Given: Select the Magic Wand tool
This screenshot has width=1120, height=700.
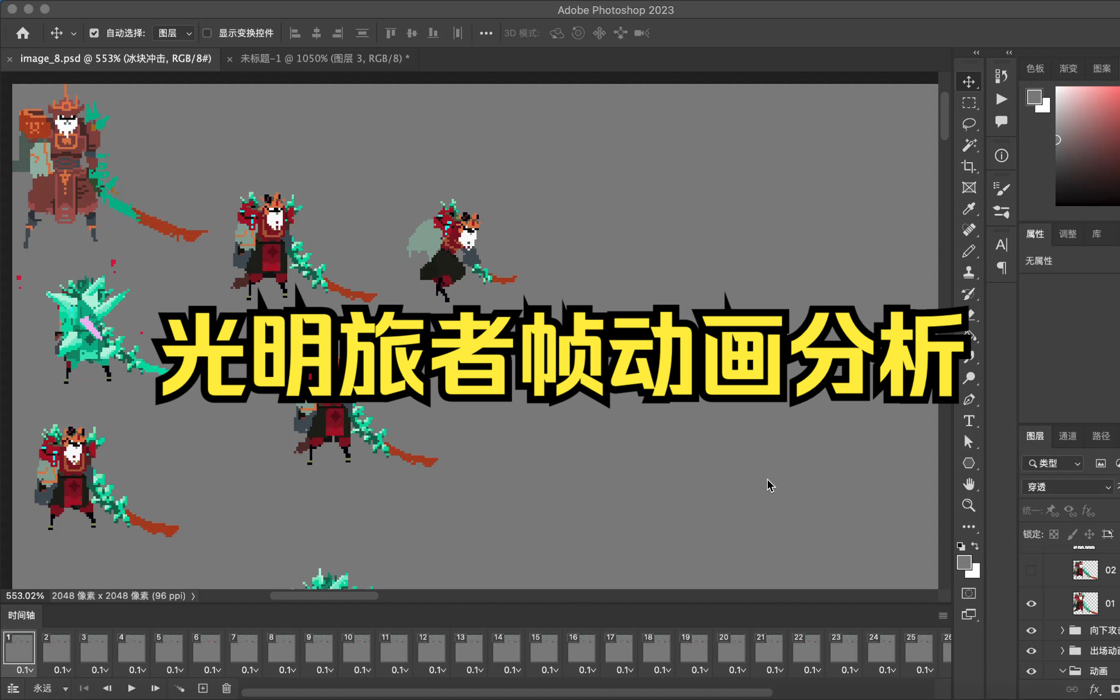Looking at the screenshot, I should tap(969, 145).
